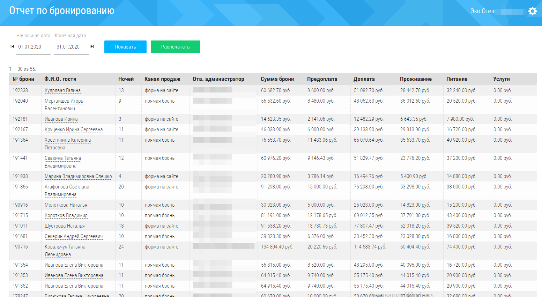Screen dimensions: 542x297
Task: Sort by № брони column header
Action: click(23, 79)
